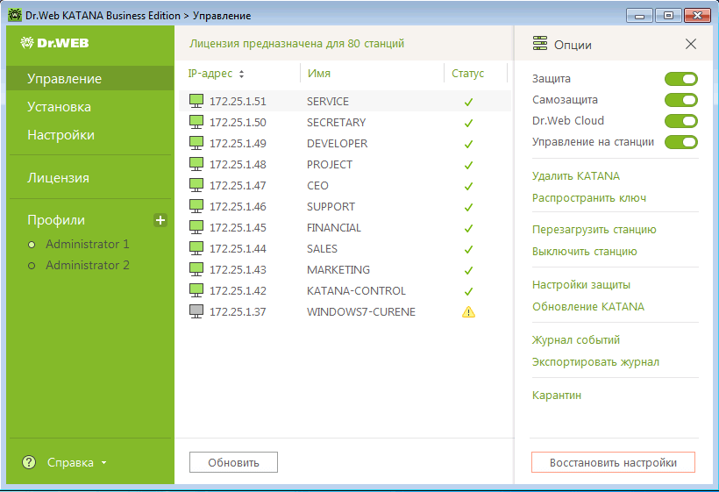Click the computer icon for 172.25.1.47
This screenshot has height=492, width=719.
(196, 185)
